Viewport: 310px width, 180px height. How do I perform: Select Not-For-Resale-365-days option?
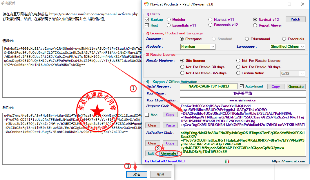click(x=182, y=73)
